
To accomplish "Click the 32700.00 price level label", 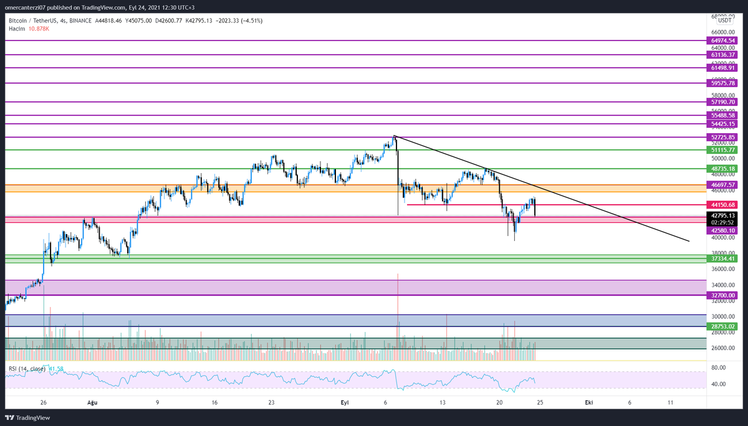I will tap(722, 295).
